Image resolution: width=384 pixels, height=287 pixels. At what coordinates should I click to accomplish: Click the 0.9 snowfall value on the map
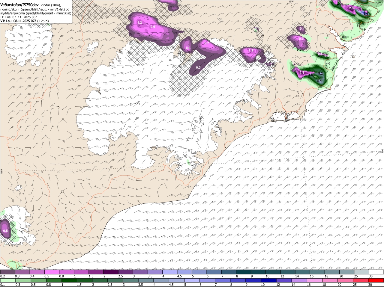click(x=152, y=27)
